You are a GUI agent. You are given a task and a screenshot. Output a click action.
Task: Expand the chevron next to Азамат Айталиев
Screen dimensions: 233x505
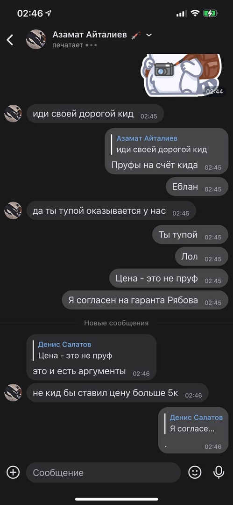(x=148, y=35)
